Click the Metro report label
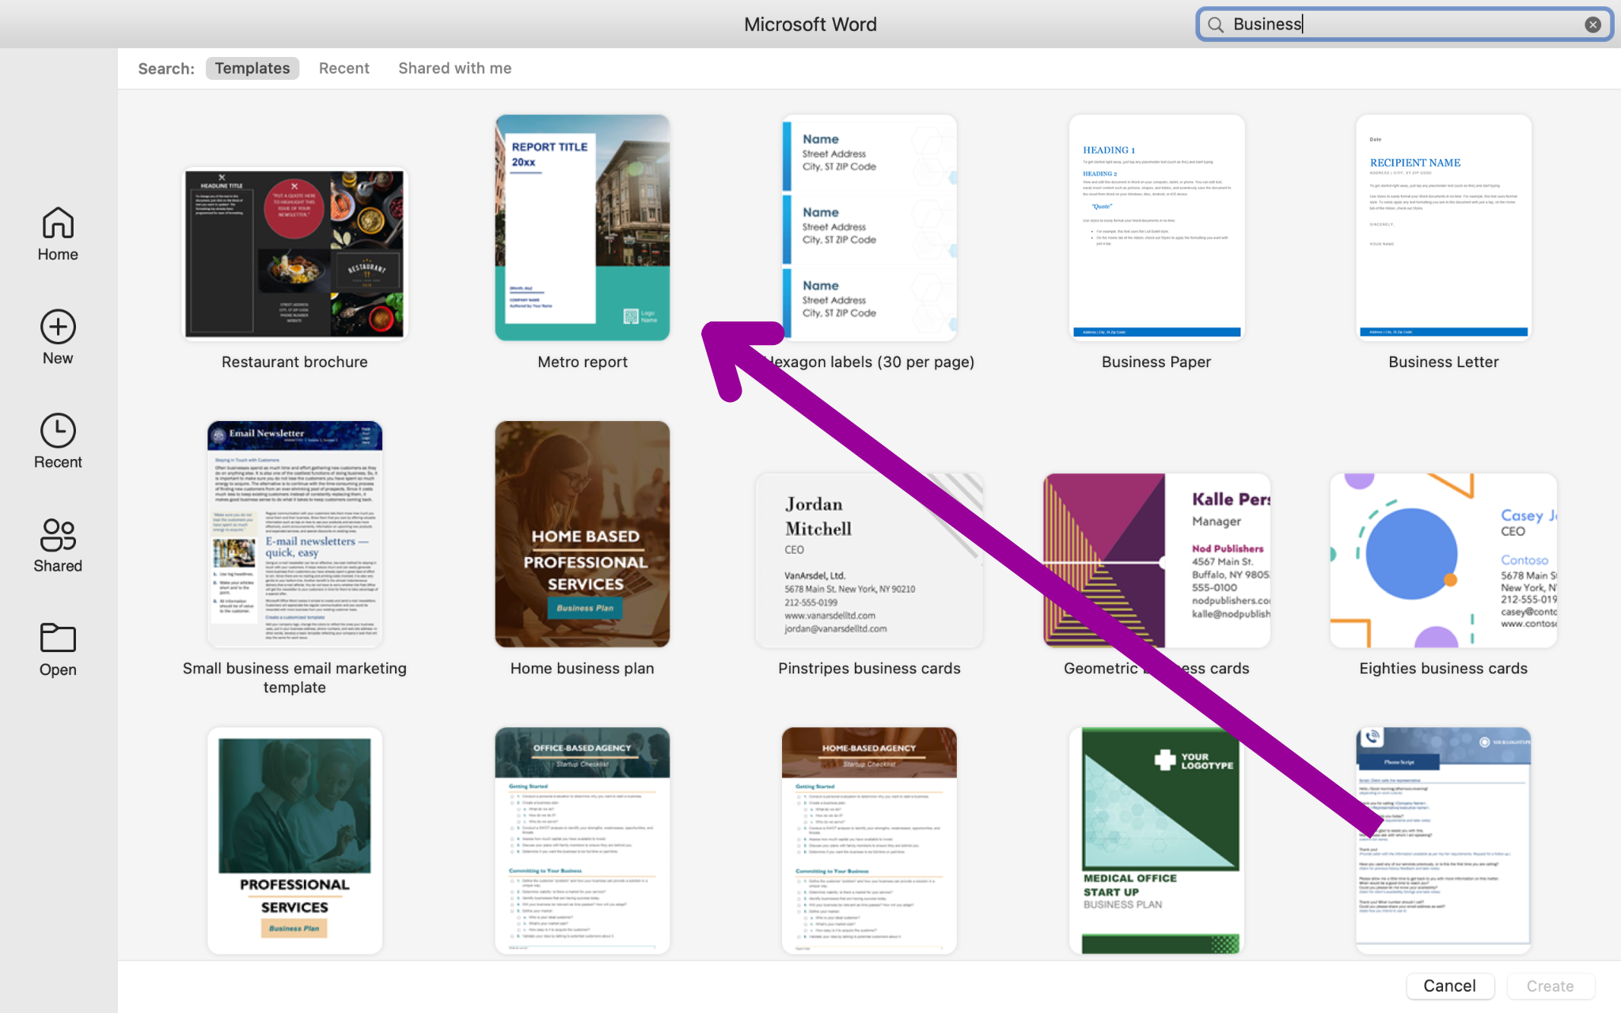 tap(583, 362)
